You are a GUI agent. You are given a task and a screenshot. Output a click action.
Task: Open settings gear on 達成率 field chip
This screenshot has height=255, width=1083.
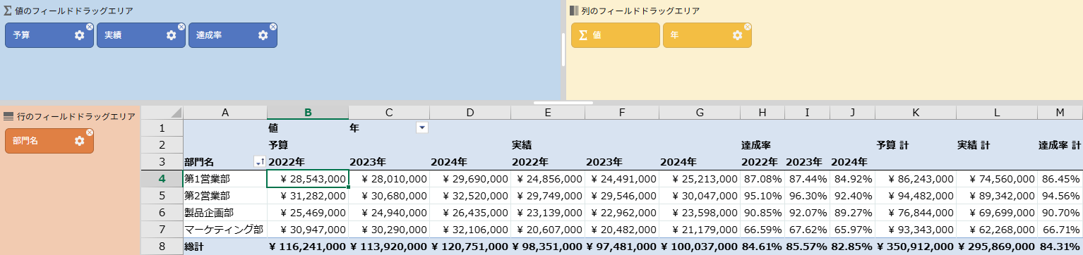pyautogui.click(x=263, y=35)
